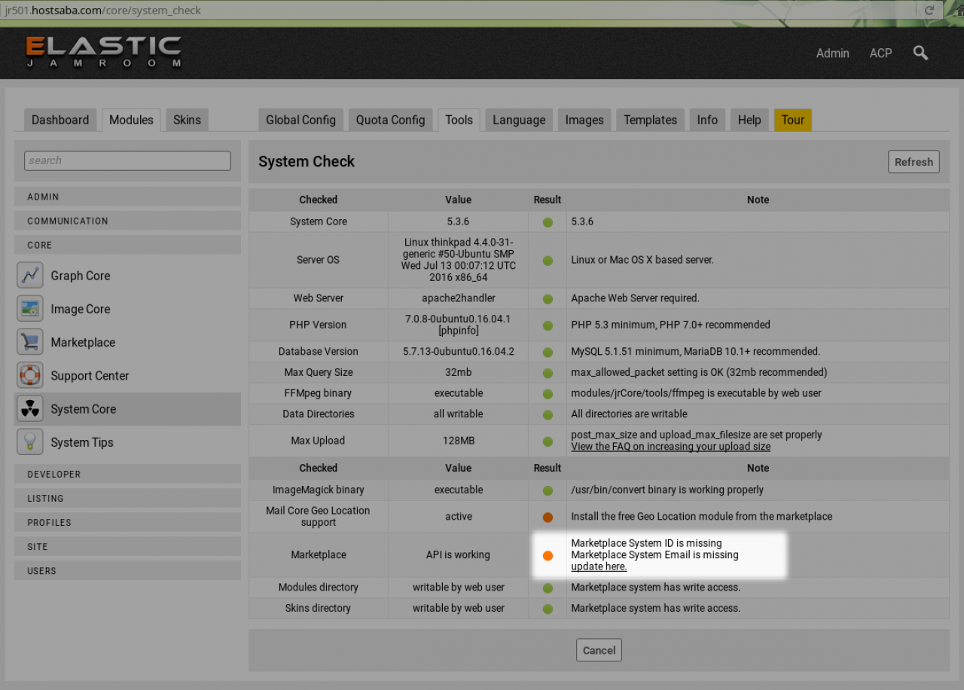Click the Cancel button
This screenshot has width=964, height=690.
599,650
